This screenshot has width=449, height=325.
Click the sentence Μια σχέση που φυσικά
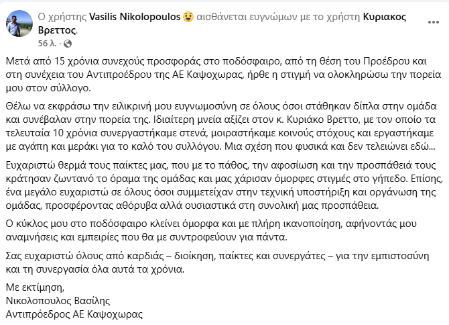(x=330, y=146)
